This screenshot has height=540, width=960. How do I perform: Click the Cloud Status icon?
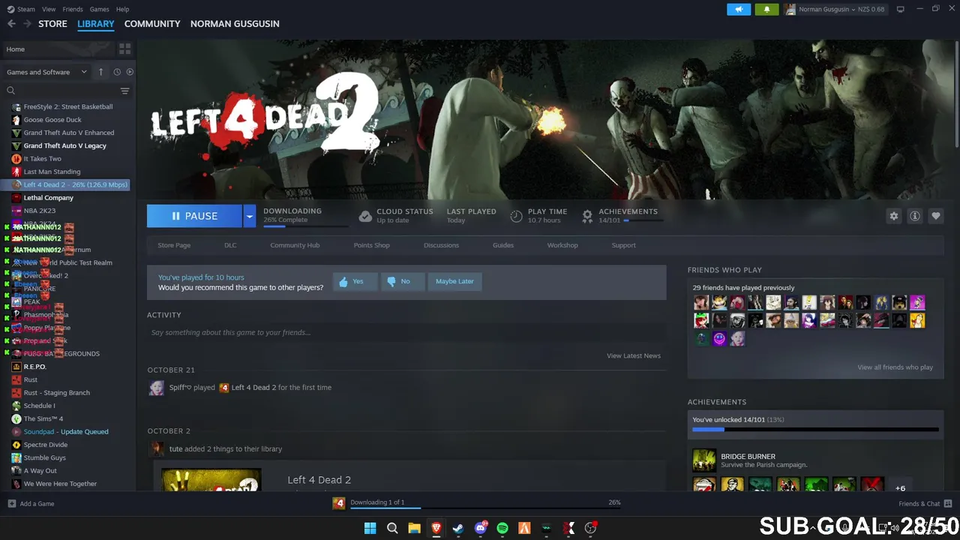tap(365, 216)
